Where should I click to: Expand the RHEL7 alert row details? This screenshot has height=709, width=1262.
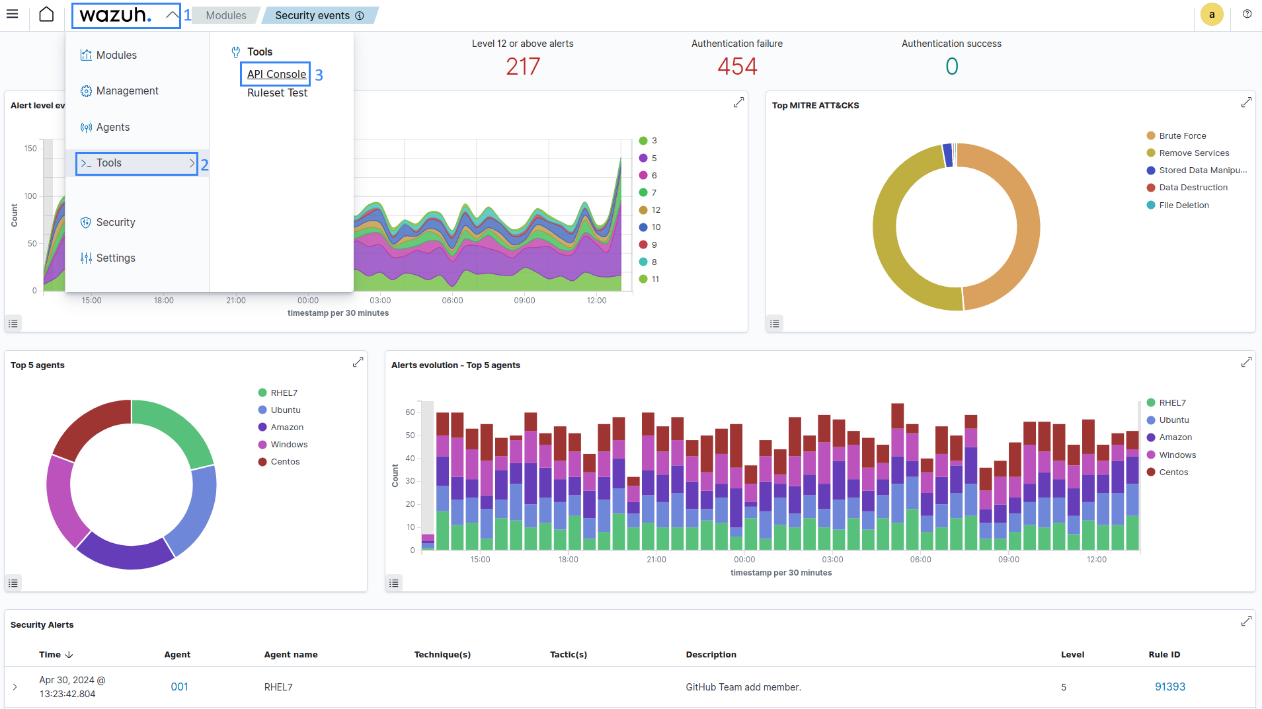[x=15, y=687]
